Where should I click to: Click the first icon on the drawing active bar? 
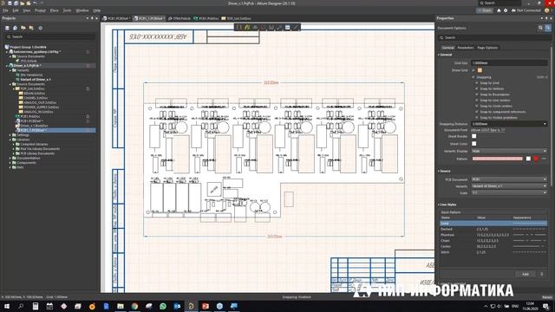tap(239, 27)
